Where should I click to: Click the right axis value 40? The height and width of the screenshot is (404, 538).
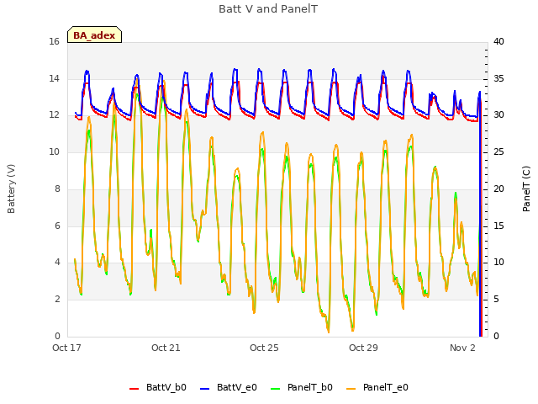coord(498,42)
